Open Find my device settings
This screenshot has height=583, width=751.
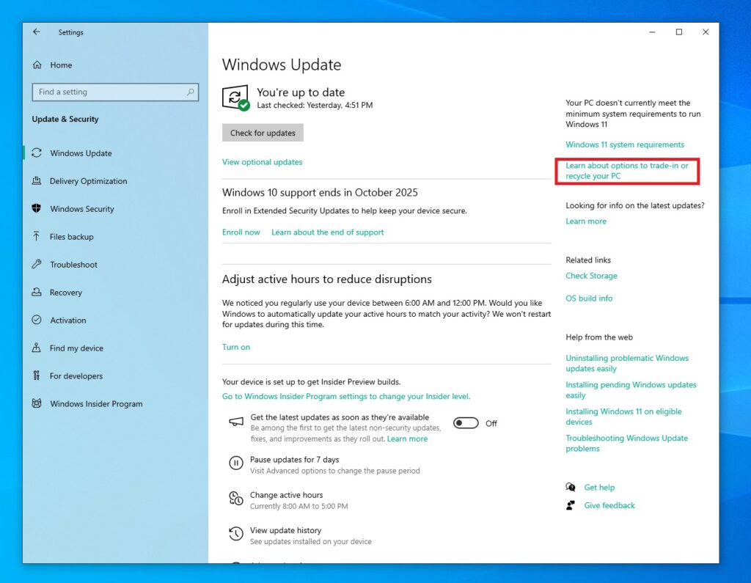point(78,348)
